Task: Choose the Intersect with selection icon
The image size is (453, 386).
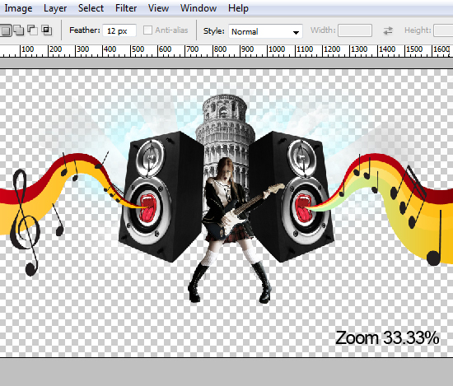Action: coord(46,30)
